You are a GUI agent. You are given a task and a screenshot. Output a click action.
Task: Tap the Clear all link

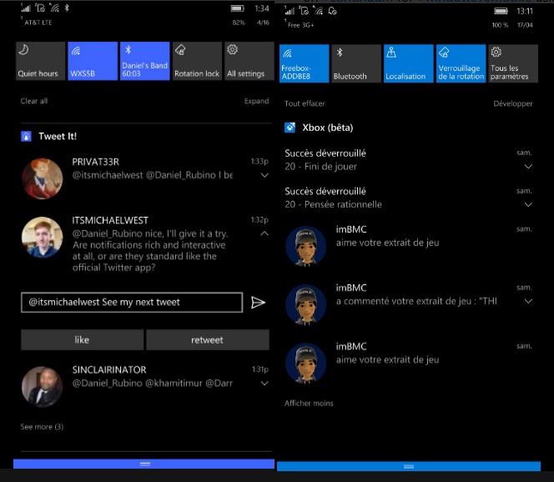pos(34,101)
